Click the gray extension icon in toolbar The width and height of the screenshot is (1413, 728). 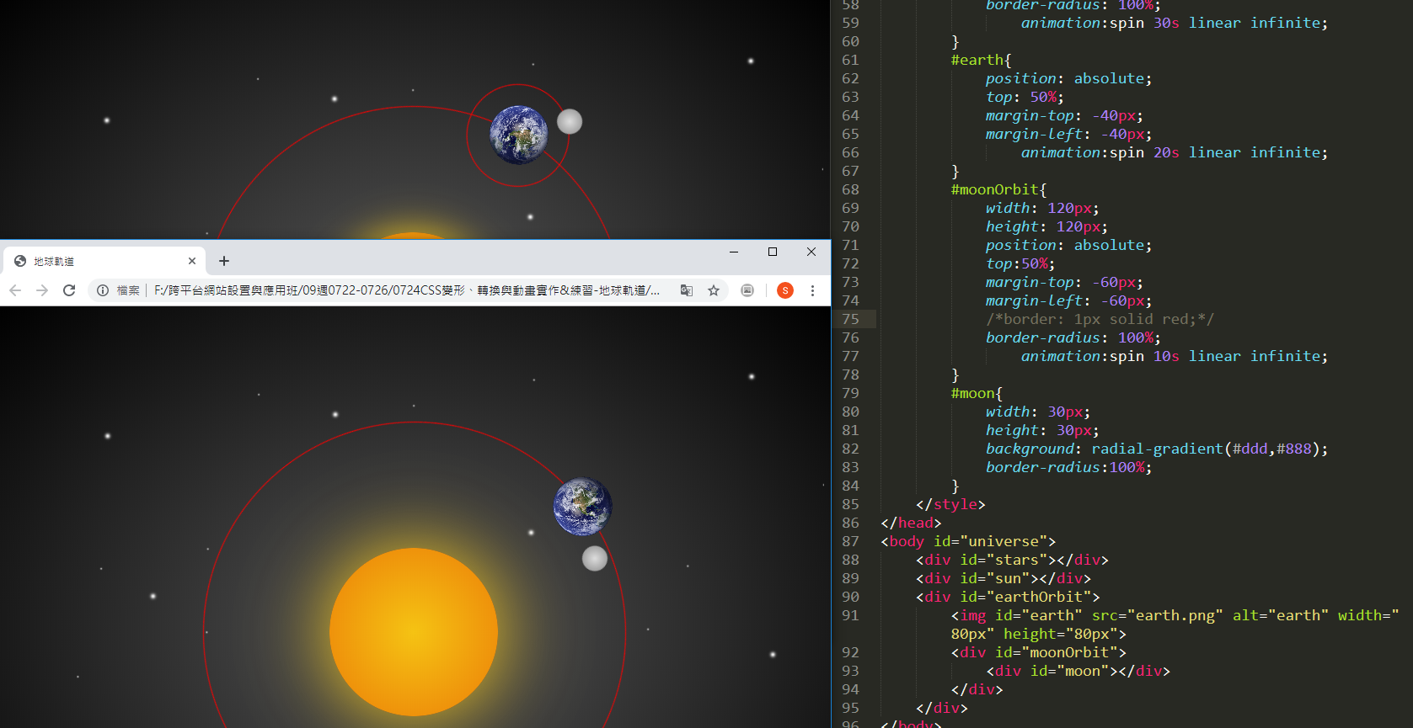click(747, 290)
